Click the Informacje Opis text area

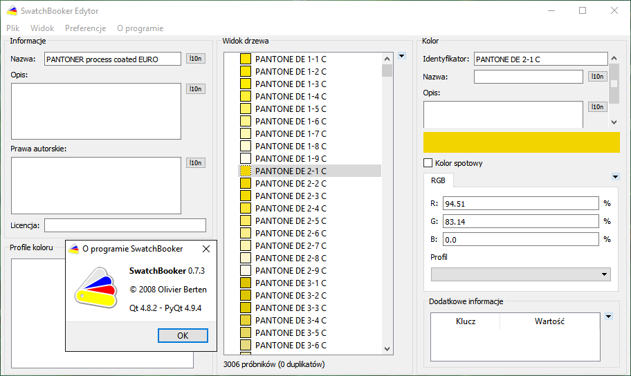[x=96, y=111]
